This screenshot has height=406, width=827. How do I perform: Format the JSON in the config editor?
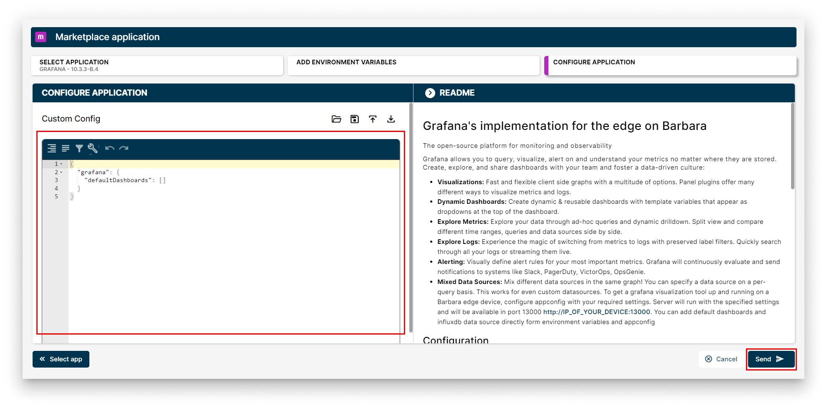[x=52, y=148]
